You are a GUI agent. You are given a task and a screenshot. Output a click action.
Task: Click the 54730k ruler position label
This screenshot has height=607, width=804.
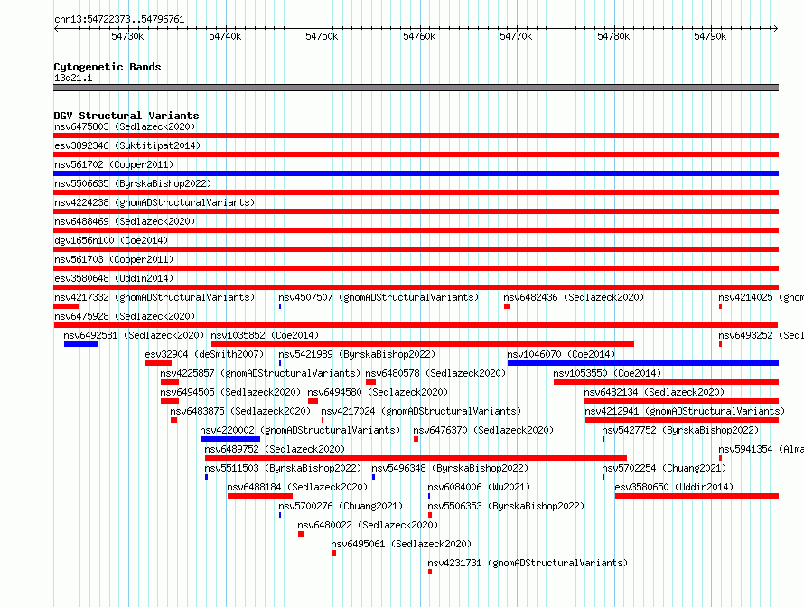127,36
